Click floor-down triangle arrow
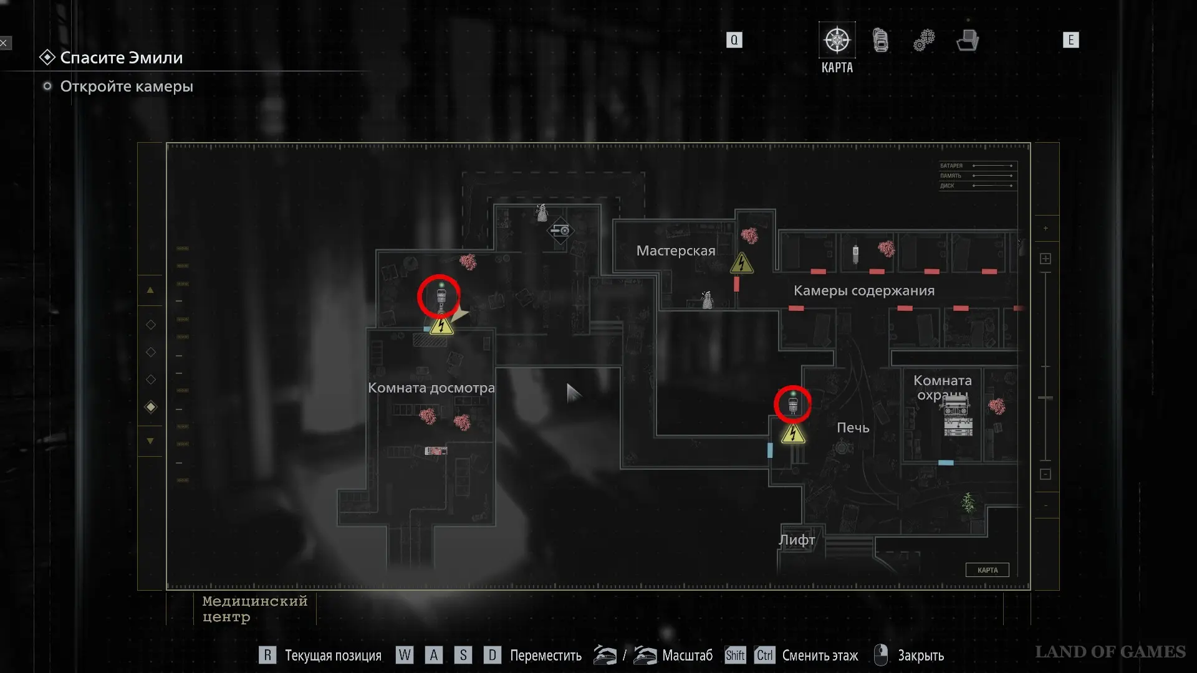 point(150,441)
